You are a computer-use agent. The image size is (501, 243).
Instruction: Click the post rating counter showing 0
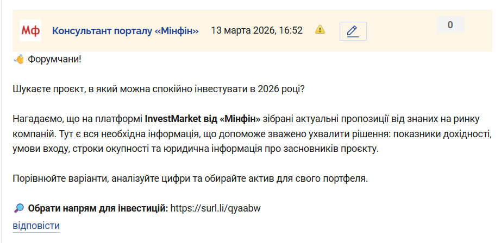pyautogui.click(x=450, y=24)
